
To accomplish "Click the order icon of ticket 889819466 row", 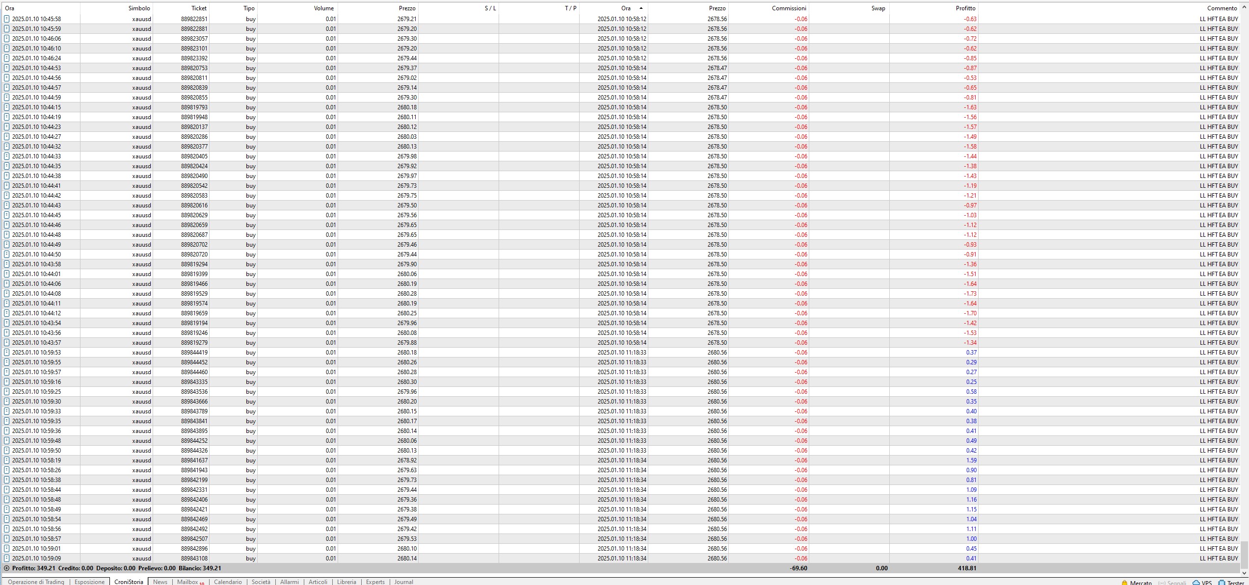I will (x=7, y=284).
